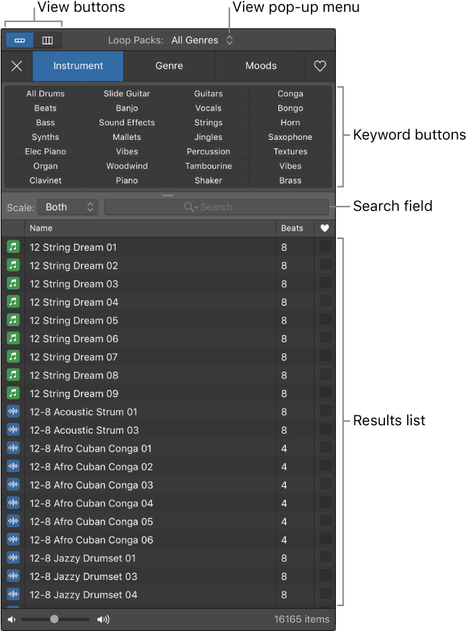The height and width of the screenshot is (631, 466).
Task: Select the Moods tab
Action: (x=261, y=66)
